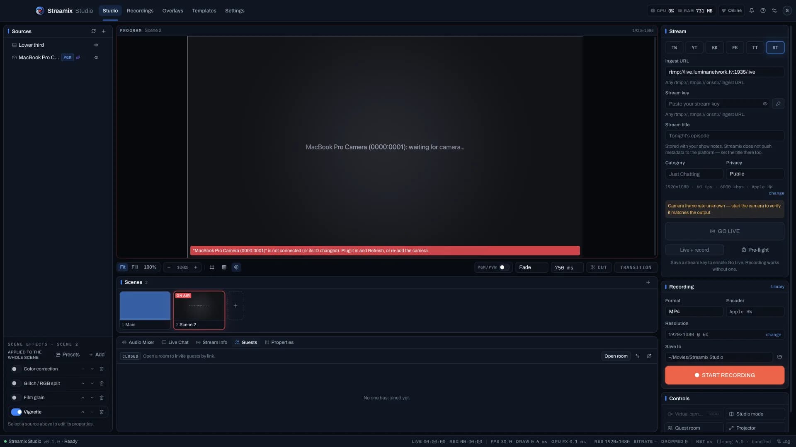Click the stream key wand icon
This screenshot has height=447, width=796.
(778, 104)
